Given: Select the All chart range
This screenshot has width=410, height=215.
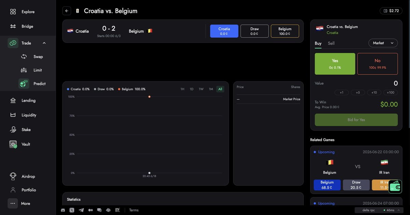Looking at the screenshot, I should point(220,89).
